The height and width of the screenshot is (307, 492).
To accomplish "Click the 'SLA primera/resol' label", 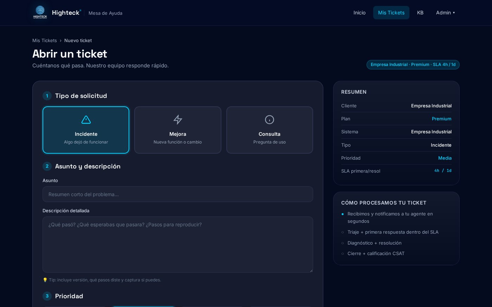I will click(x=361, y=171).
